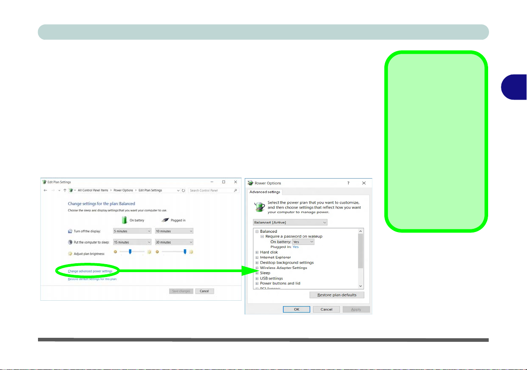
Task: Click the refresh icon next to the address bar
Action: [x=183, y=190]
